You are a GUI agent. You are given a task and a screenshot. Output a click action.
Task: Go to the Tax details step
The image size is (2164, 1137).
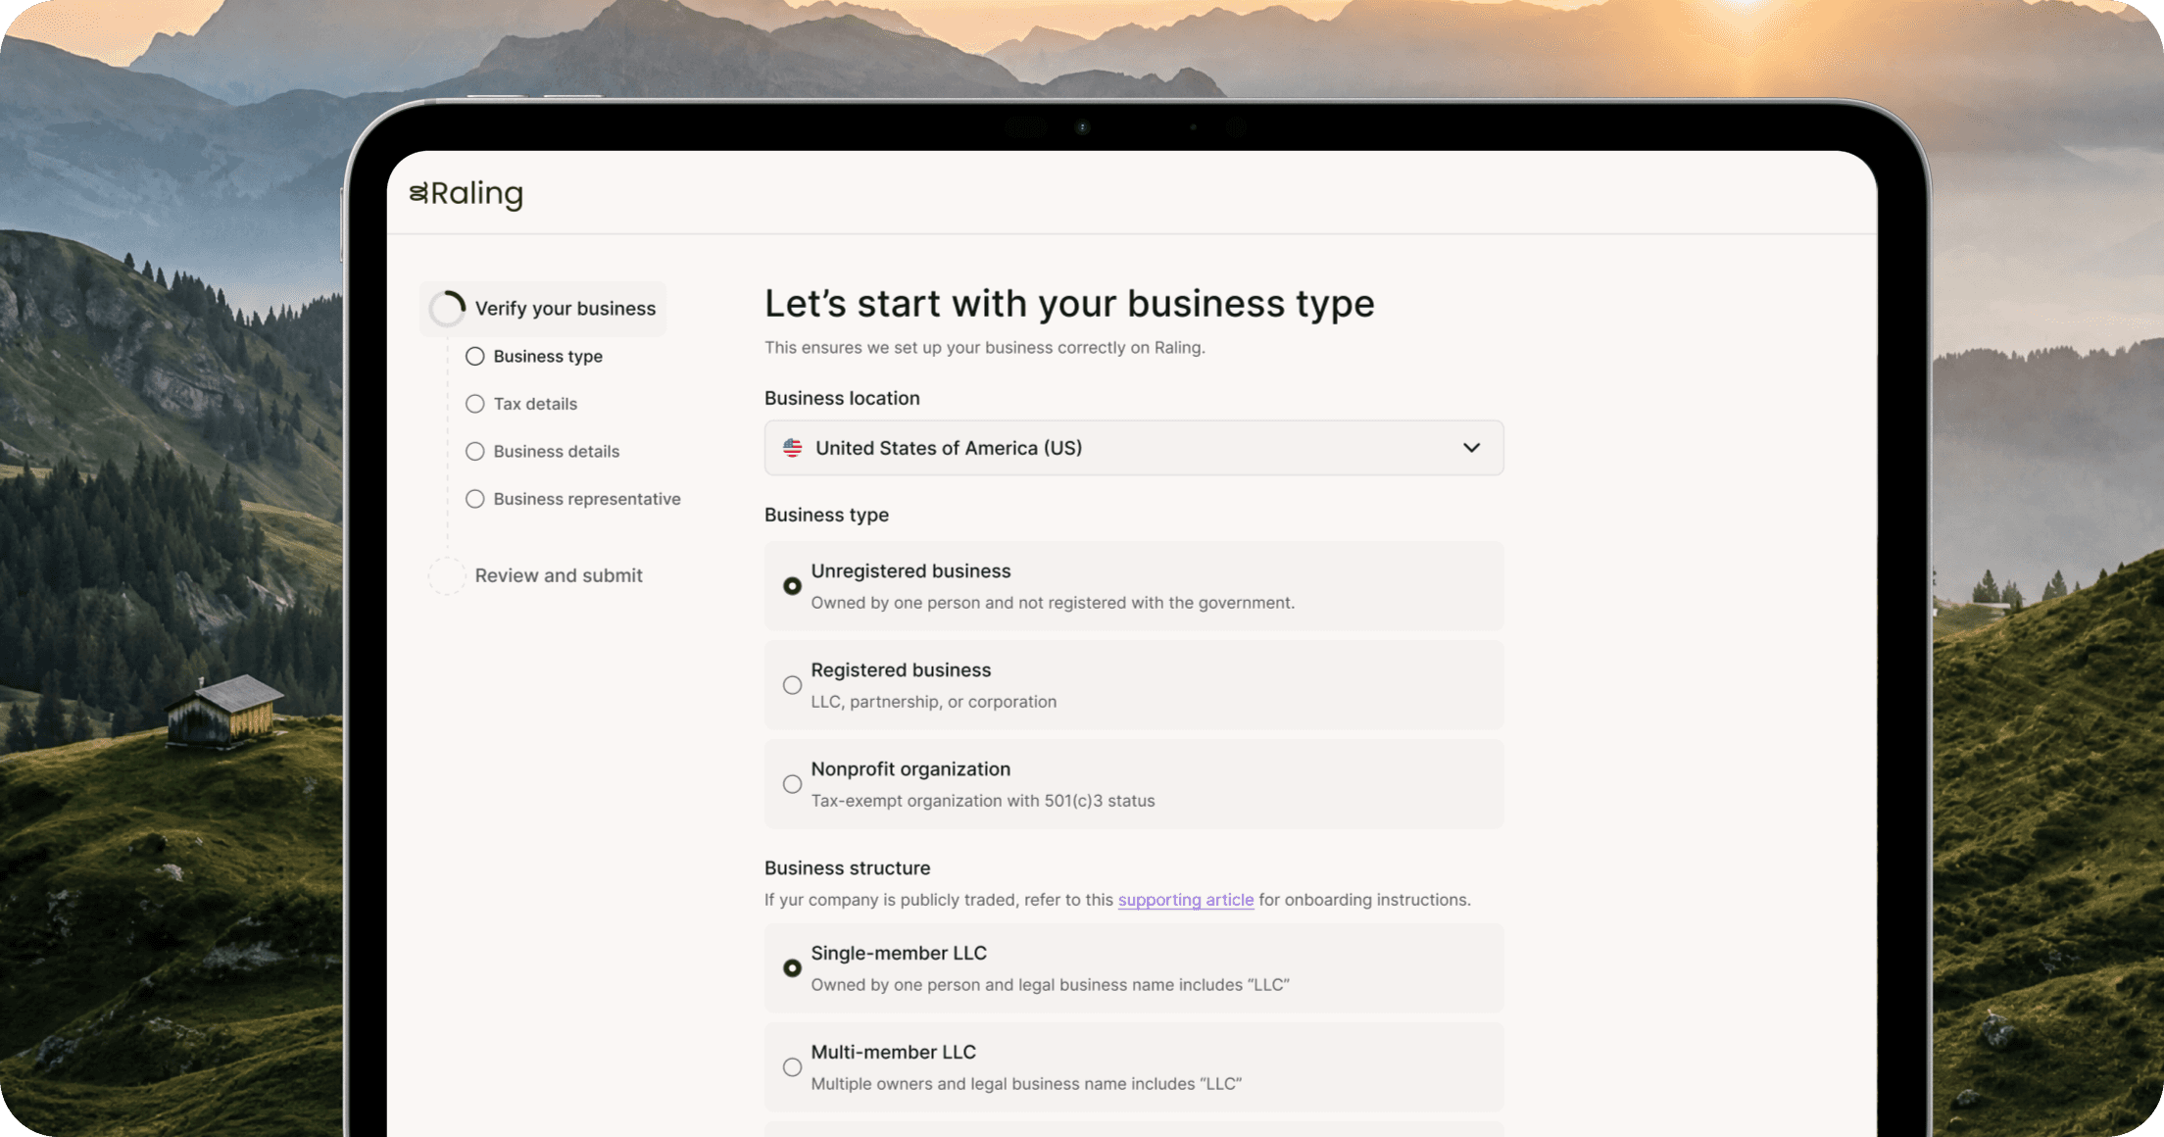[535, 404]
